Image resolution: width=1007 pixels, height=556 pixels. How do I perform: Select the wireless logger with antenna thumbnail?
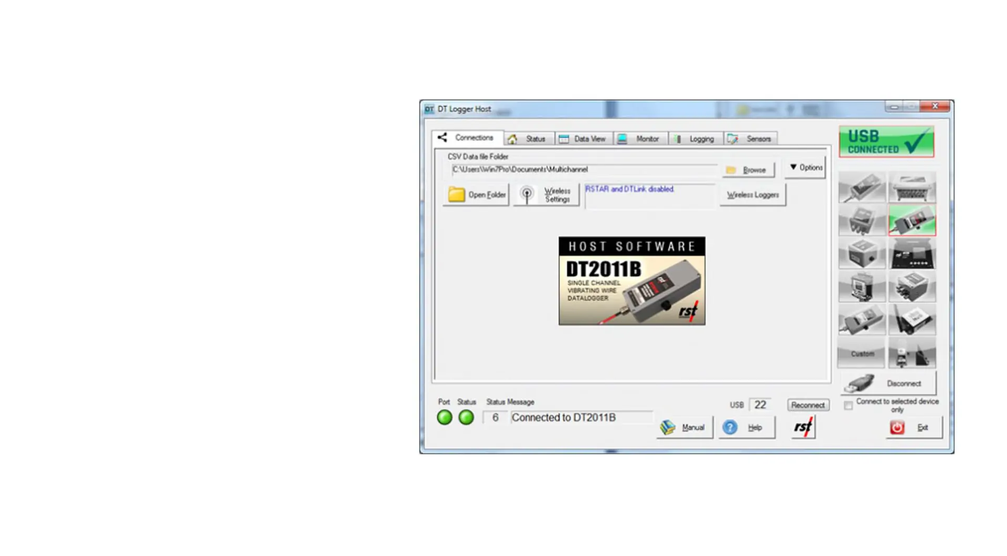pyautogui.click(x=912, y=320)
